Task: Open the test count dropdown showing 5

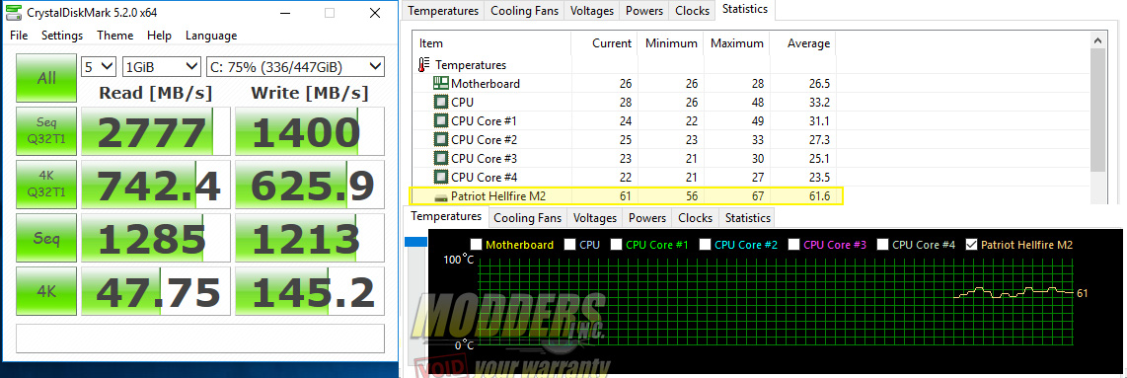Action: 99,67
